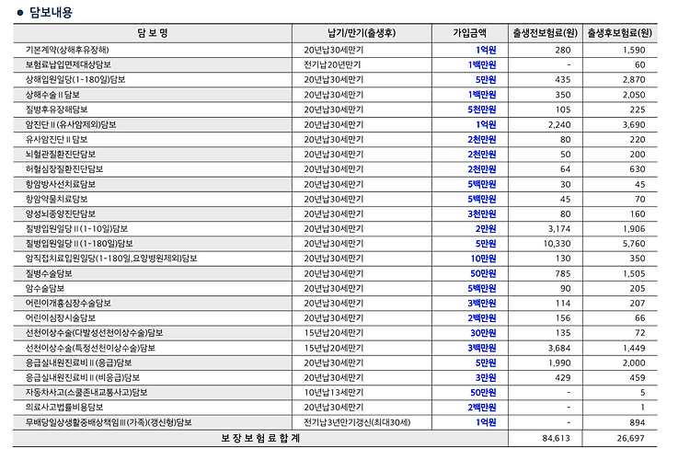Click the 2만원 coverage amount

tap(486, 229)
